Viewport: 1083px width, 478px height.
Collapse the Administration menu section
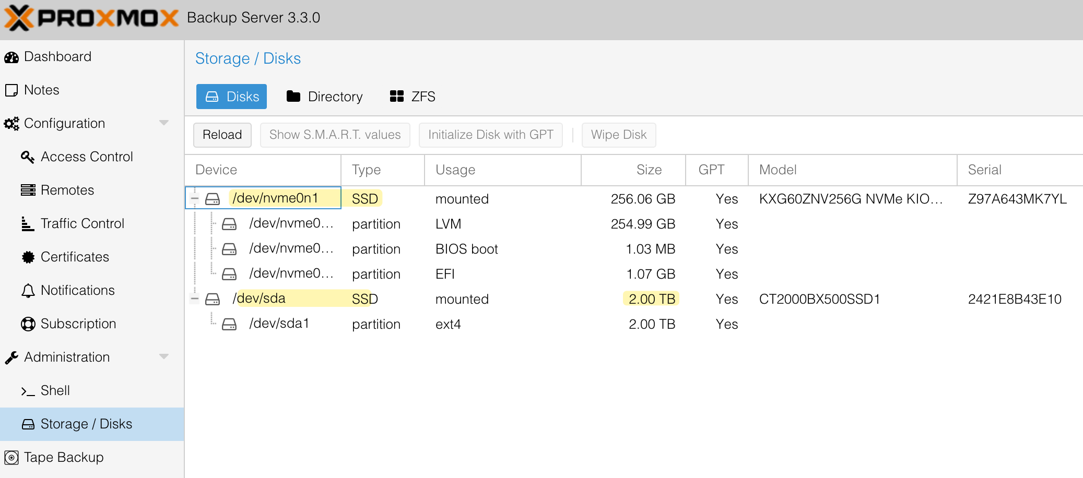point(163,357)
